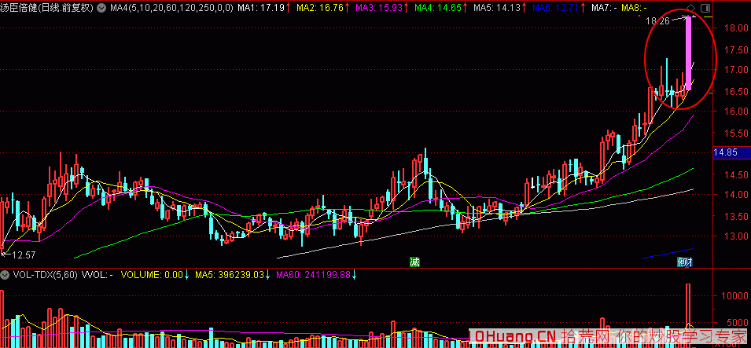
Task: Expand the MA4 indicator dropdown arrow
Action: tap(101, 8)
